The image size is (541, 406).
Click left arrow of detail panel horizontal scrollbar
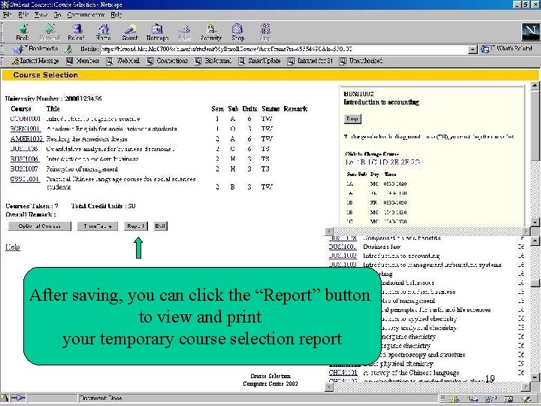tap(329, 232)
